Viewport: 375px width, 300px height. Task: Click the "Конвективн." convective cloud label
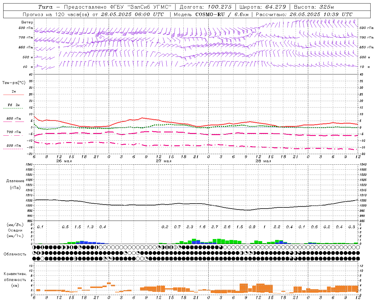click(15, 274)
